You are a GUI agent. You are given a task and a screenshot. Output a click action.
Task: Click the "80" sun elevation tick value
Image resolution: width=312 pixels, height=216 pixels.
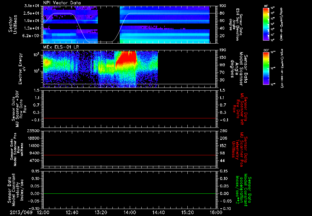coord(222,13)
